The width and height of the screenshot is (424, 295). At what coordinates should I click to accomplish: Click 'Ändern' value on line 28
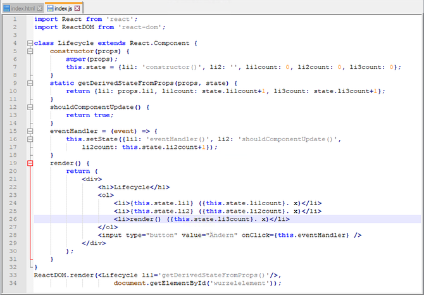click(x=221, y=235)
